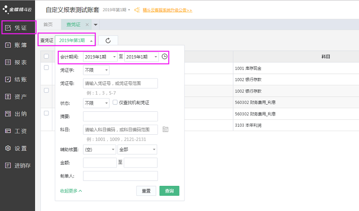The image size is (359, 211).
Task: Switch to the 首页 tab
Action: point(48,25)
